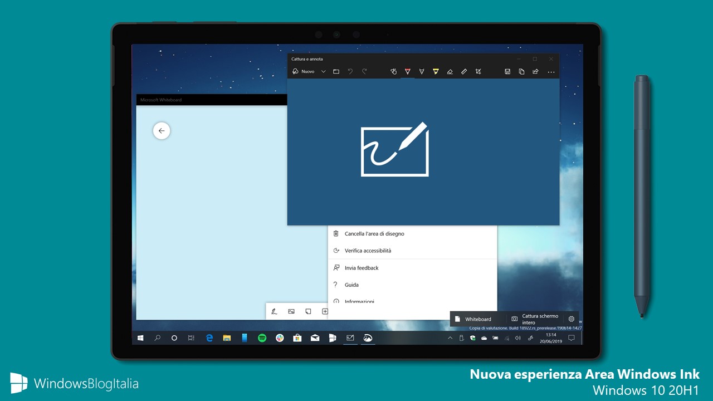Undo last action in Cattura e annota
Viewport: 713px width, 401px height.
tap(350, 71)
